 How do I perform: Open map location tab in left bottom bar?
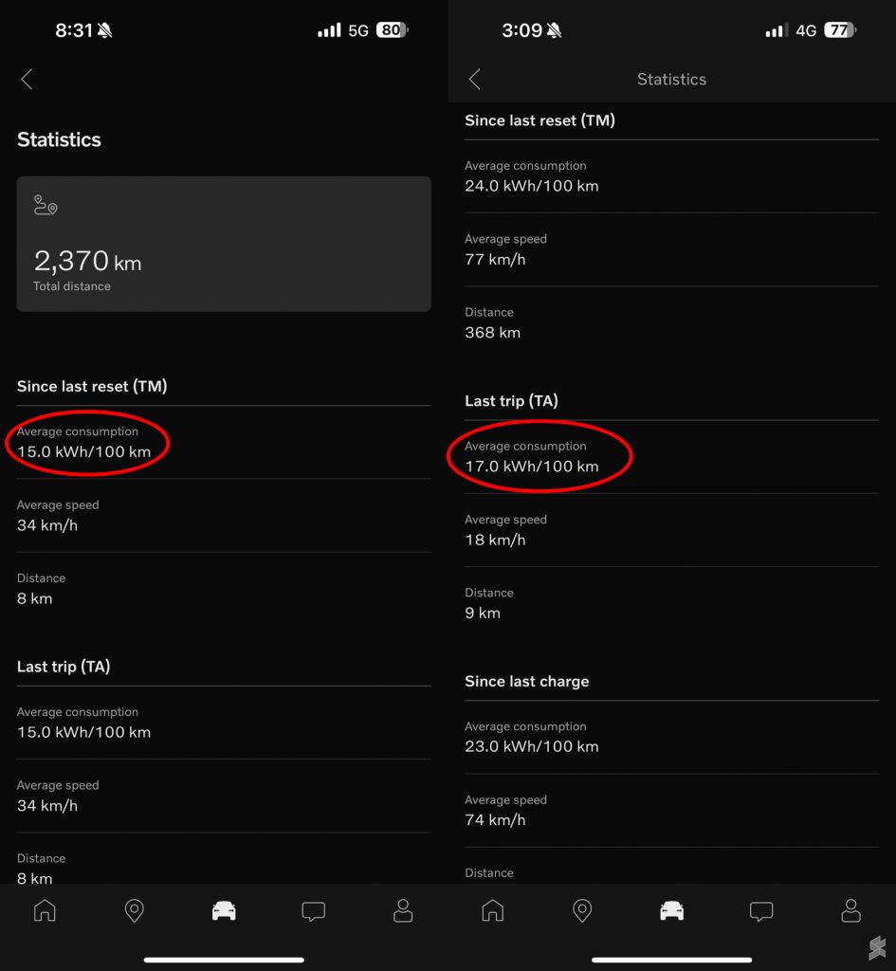point(135,910)
